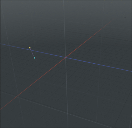Select the blue axis line right of origin
This screenshot has height=128, width=132.
99,64
